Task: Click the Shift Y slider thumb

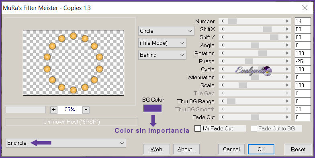Action: 274,37
